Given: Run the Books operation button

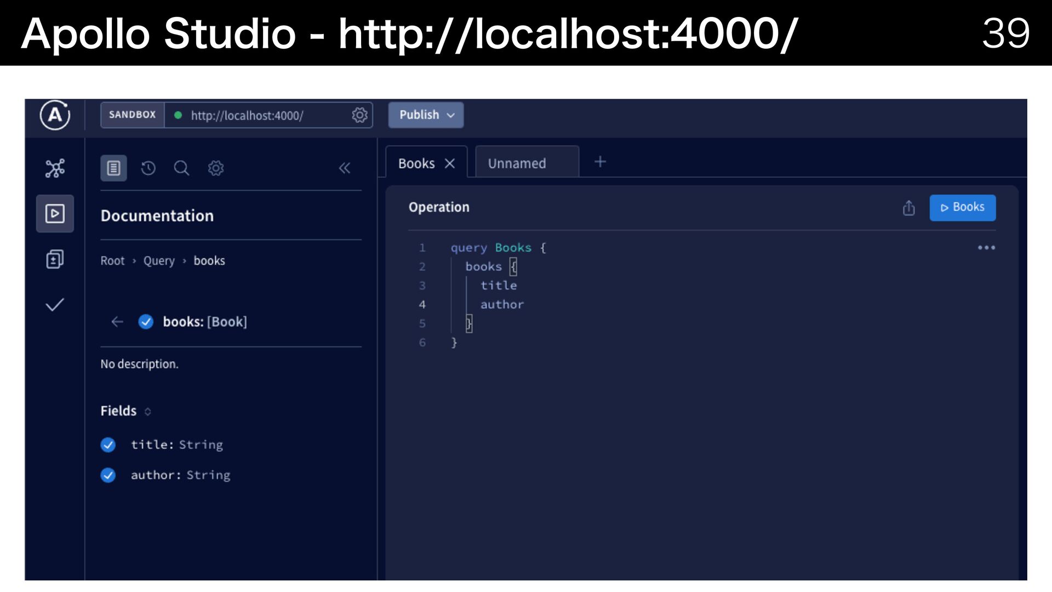Looking at the screenshot, I should [963, 208].
